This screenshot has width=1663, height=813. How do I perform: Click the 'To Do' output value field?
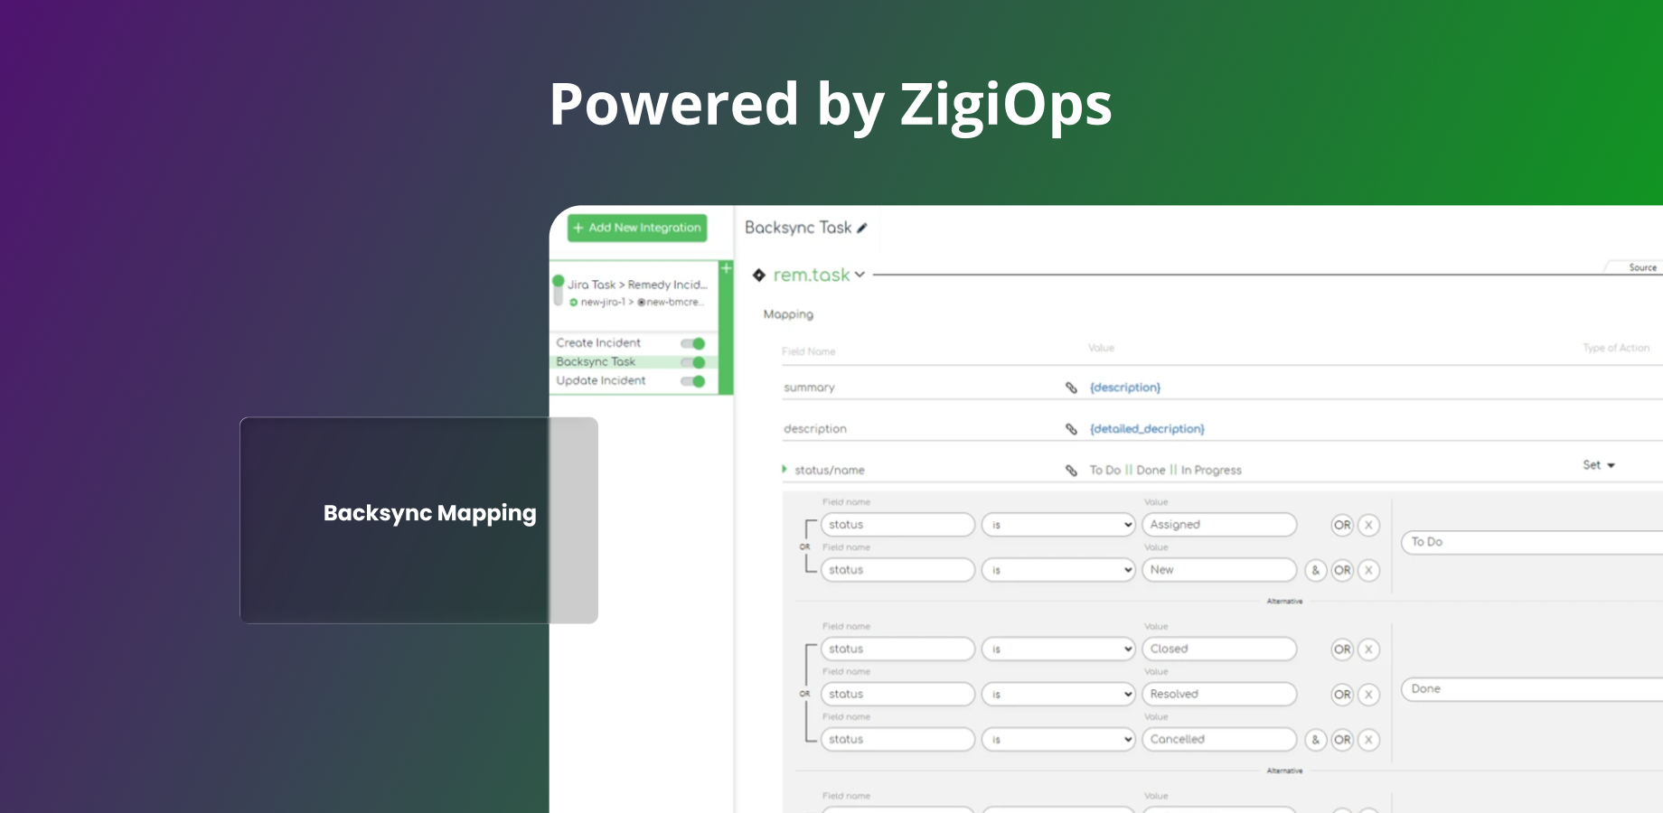[1529, 542]
